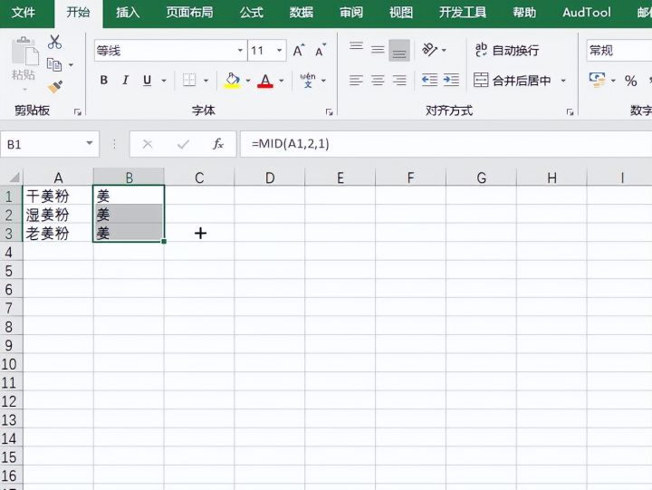The image size is (652, 490).
Task: Open the font size dropdown arrow
Action: (280, 51)
